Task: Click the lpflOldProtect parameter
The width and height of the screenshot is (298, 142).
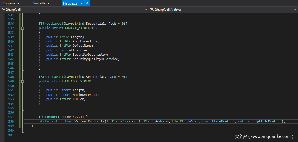Action: point(268,121)
